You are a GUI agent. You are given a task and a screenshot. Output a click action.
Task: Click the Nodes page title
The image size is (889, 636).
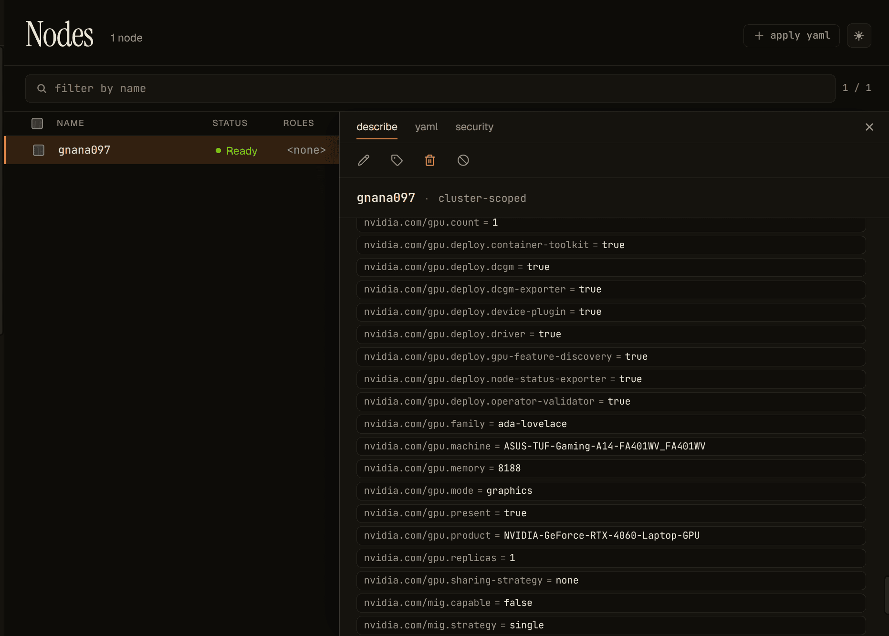(x=60, y=34)
